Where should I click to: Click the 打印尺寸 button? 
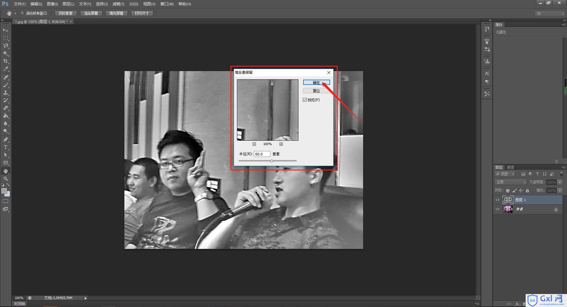tap(142, 13)
